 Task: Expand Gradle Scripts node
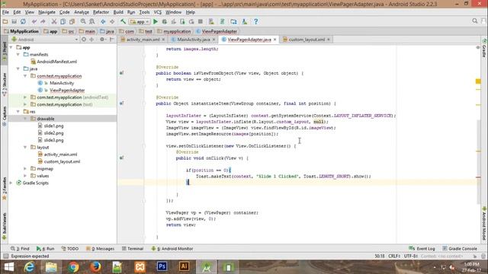point(11,183)
